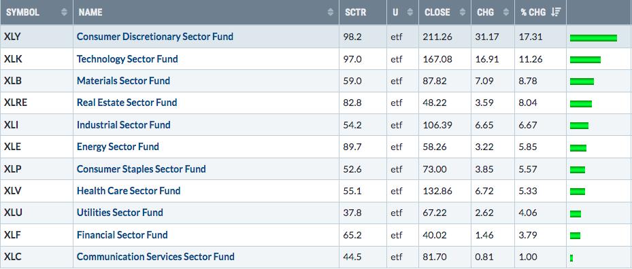
Task: Reverse the % CHG descending sort icon
Action: click(556, 12)
